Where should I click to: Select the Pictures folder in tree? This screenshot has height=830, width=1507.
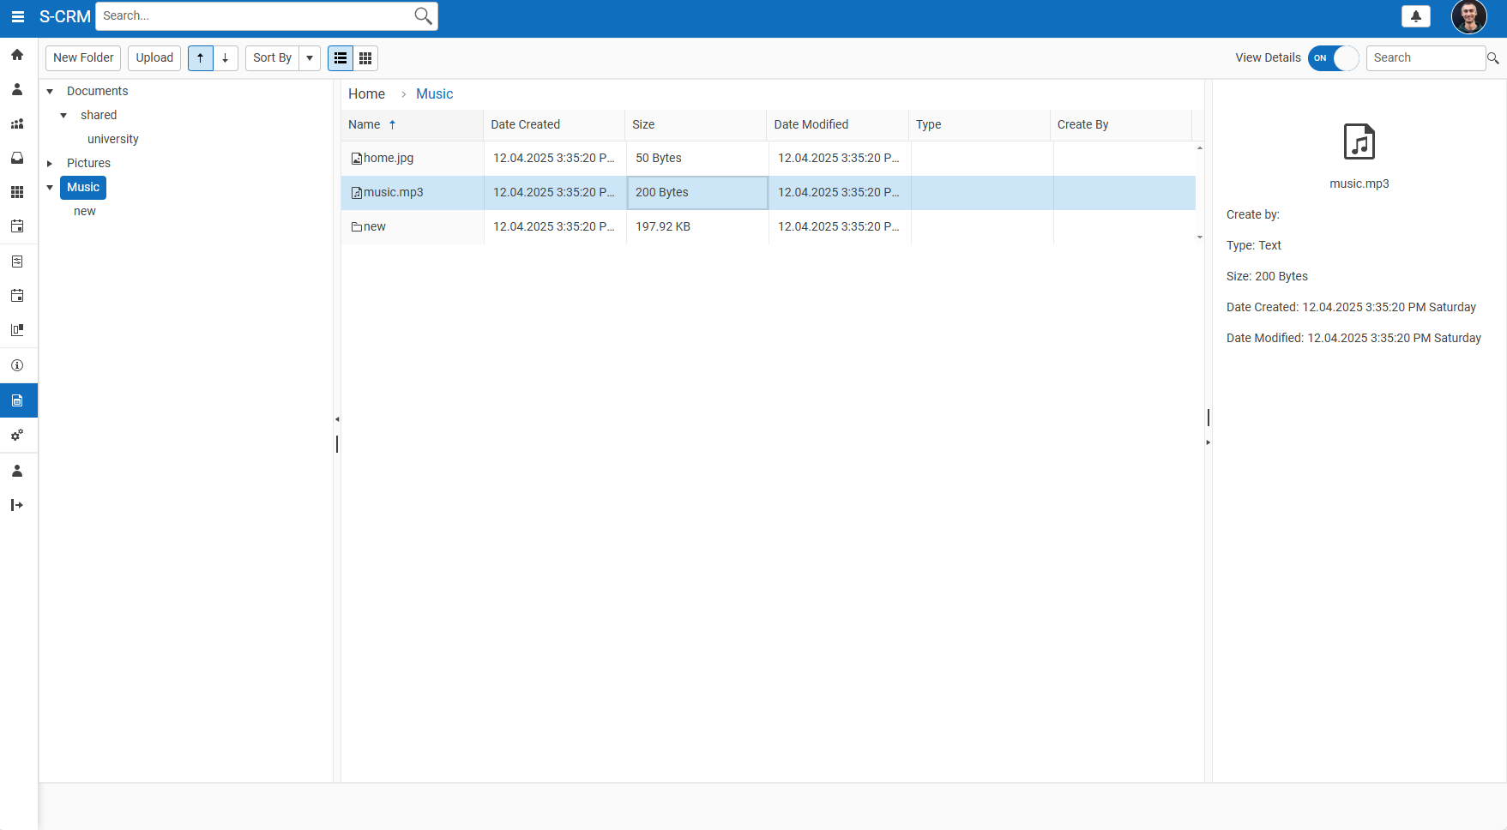pyautogui.click(x=88, y=163)
